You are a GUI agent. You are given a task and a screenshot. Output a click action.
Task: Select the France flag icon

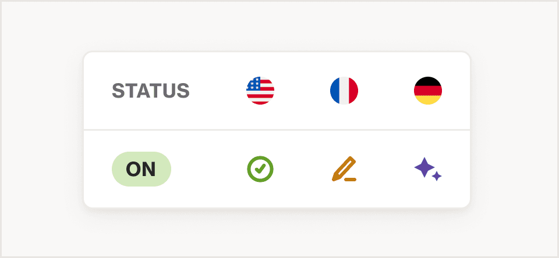click(x=344, y=91)
